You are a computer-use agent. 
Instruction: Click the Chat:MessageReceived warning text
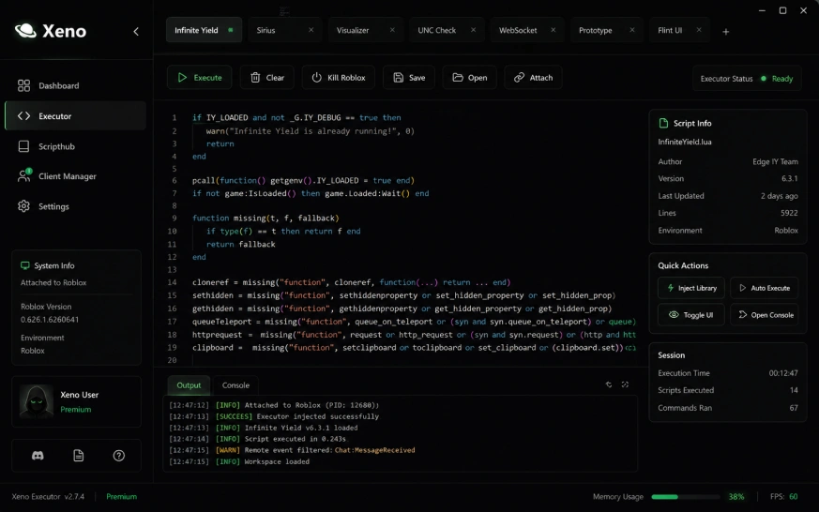pyautogui.click(x=374, y=450)
